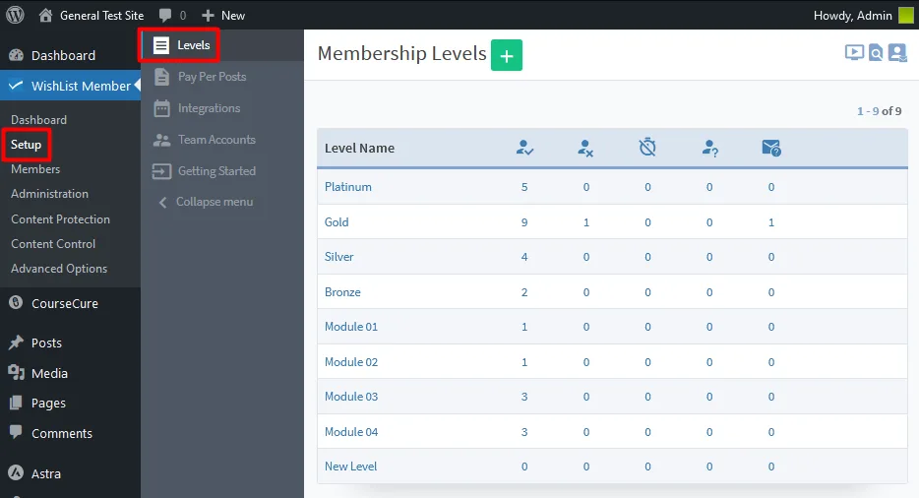The width and height of the screenshot is (919, 498).
Task: Open the Silver level
Action: tap(338, 256)
